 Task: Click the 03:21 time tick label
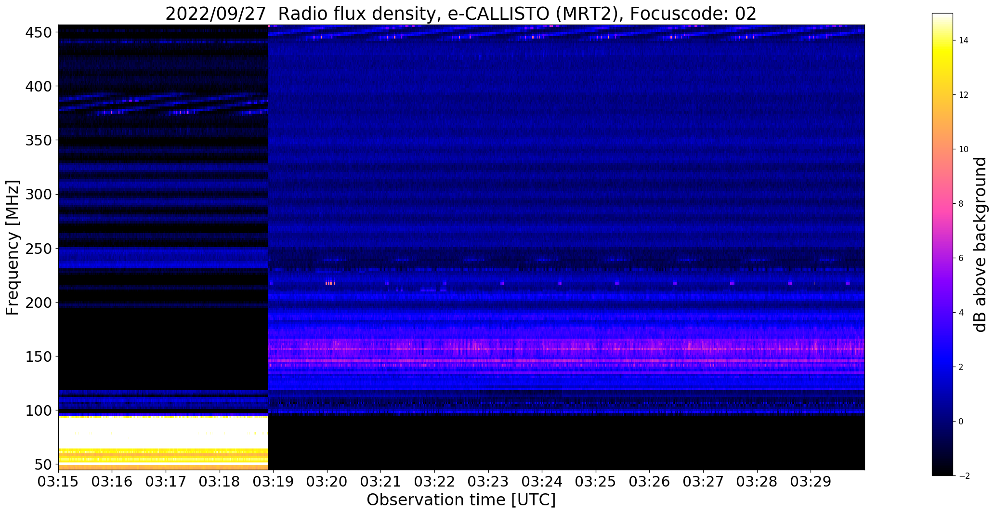pyautogui.click(x=381, y=482)
